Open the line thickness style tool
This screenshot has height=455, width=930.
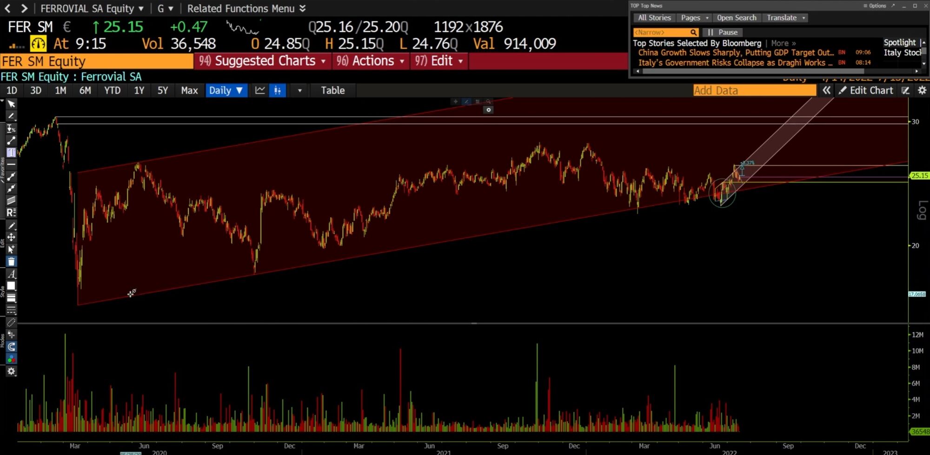click(x=11, y=298)
